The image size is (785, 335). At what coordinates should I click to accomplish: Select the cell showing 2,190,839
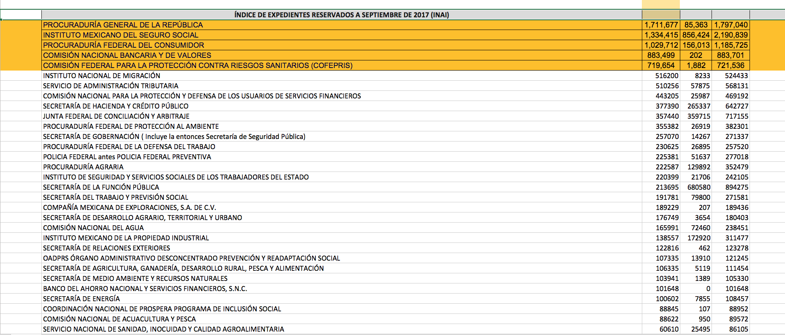731,35
